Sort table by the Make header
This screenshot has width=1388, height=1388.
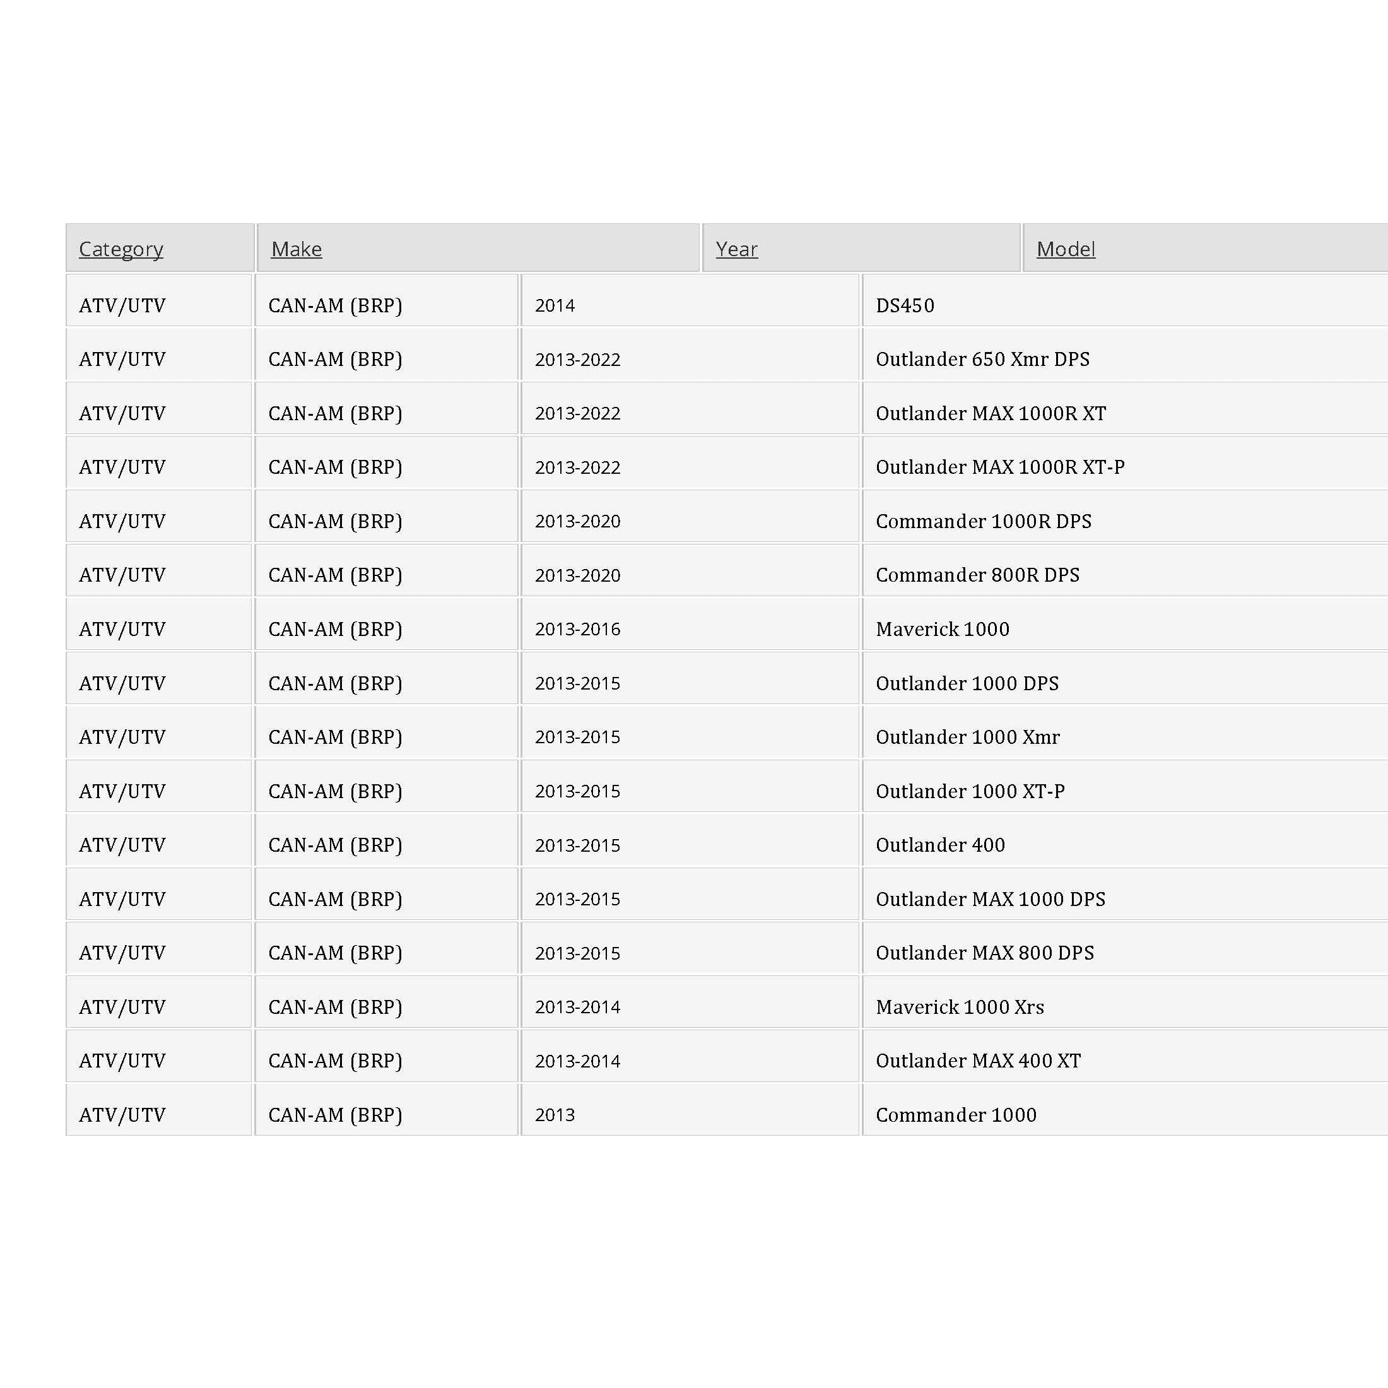[296, 249]
